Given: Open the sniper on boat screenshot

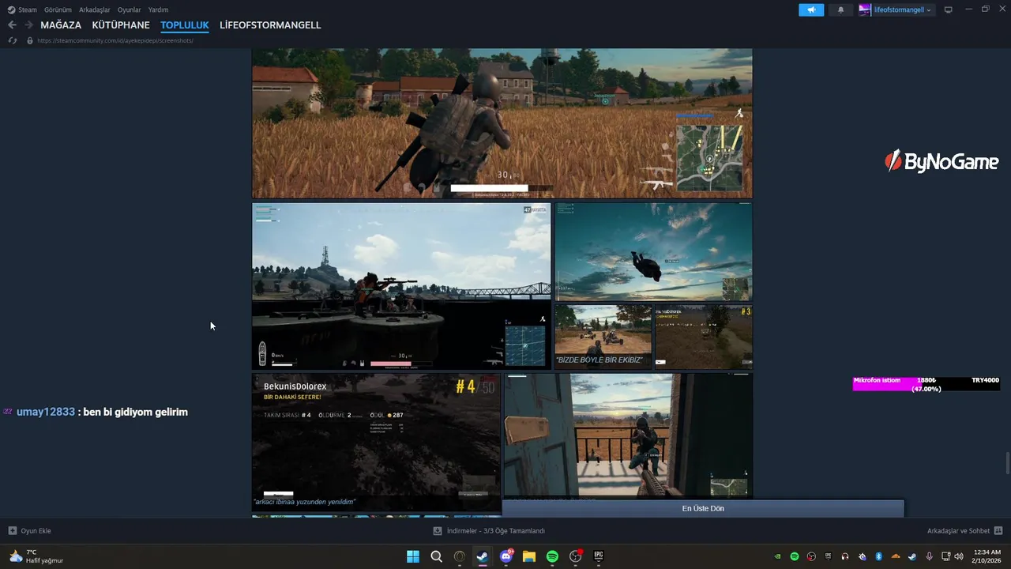Looking at the screenshot, I should pos(401,286).
